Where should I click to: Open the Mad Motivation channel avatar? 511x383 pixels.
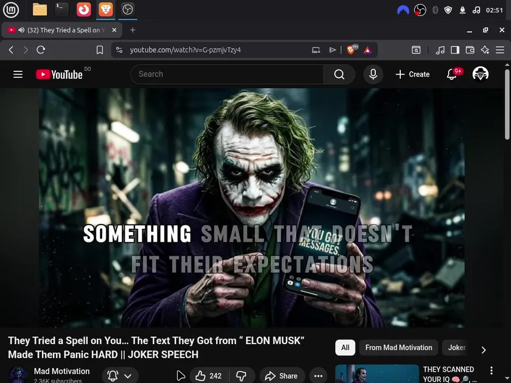pos(18,374)
